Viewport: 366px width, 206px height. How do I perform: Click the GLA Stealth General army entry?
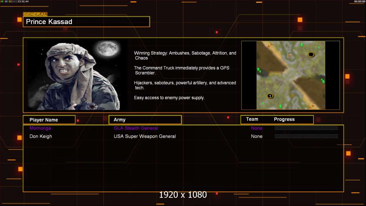point(136,128)
